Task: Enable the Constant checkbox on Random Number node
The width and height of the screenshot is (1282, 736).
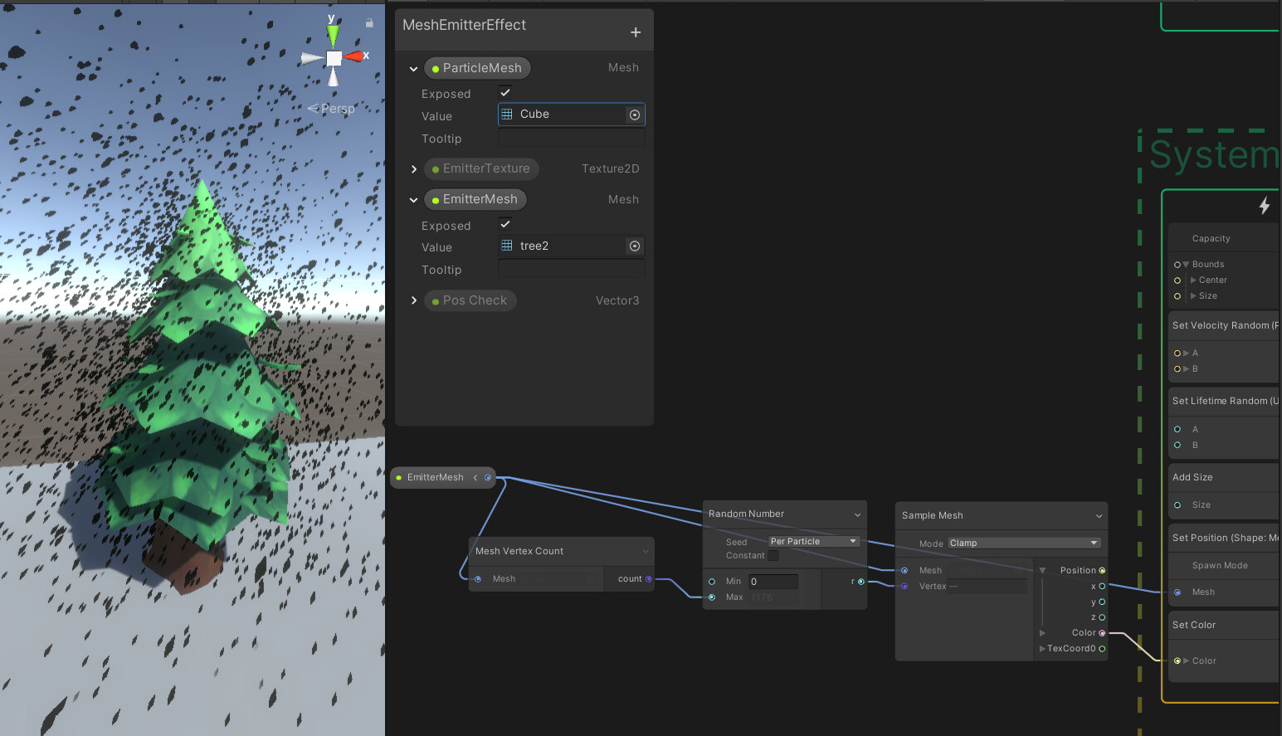Action: point(773,555)
